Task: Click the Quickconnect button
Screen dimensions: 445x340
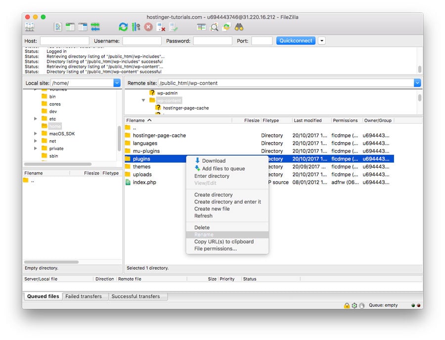Action: click(x=296, y=41)
